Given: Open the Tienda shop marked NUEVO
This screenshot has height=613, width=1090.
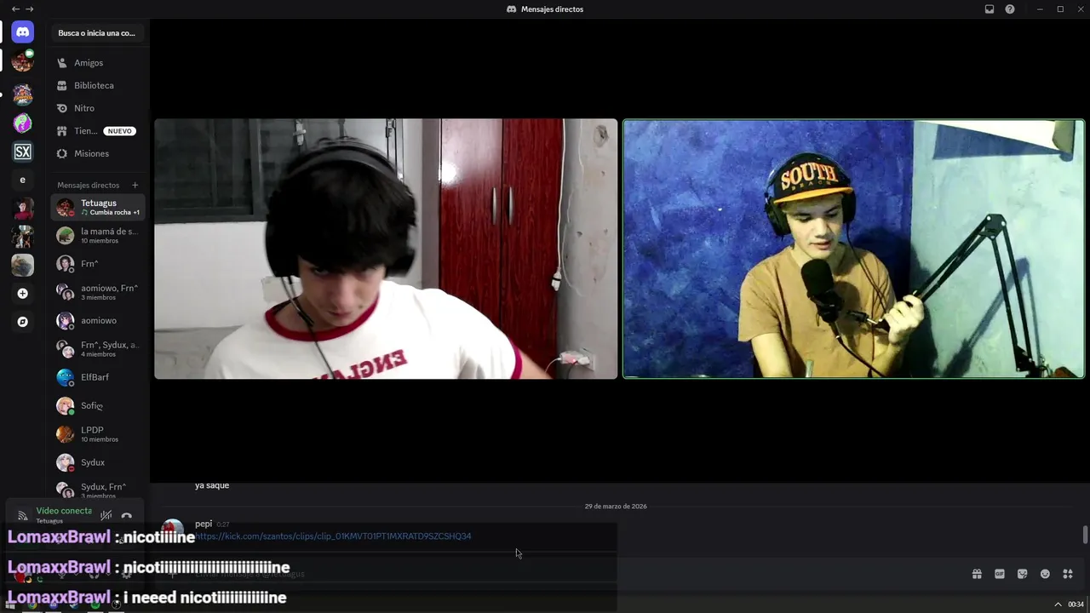Looking at the screenshot, I should pos(98,131).
